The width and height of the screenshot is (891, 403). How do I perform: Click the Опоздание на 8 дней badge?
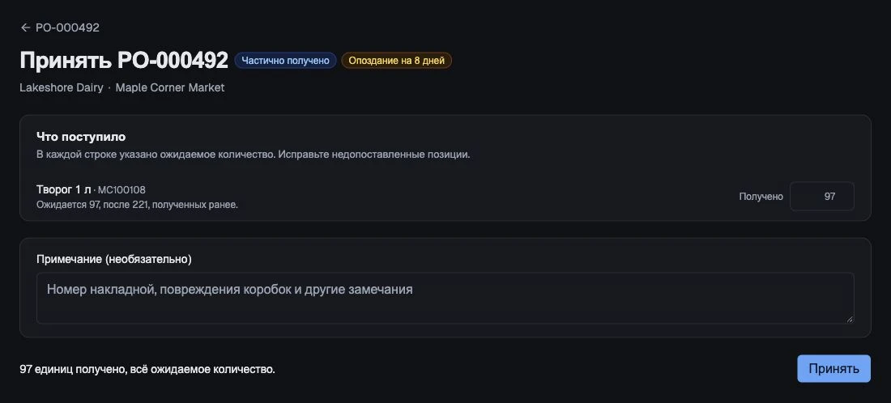click(x=397, y=60)
